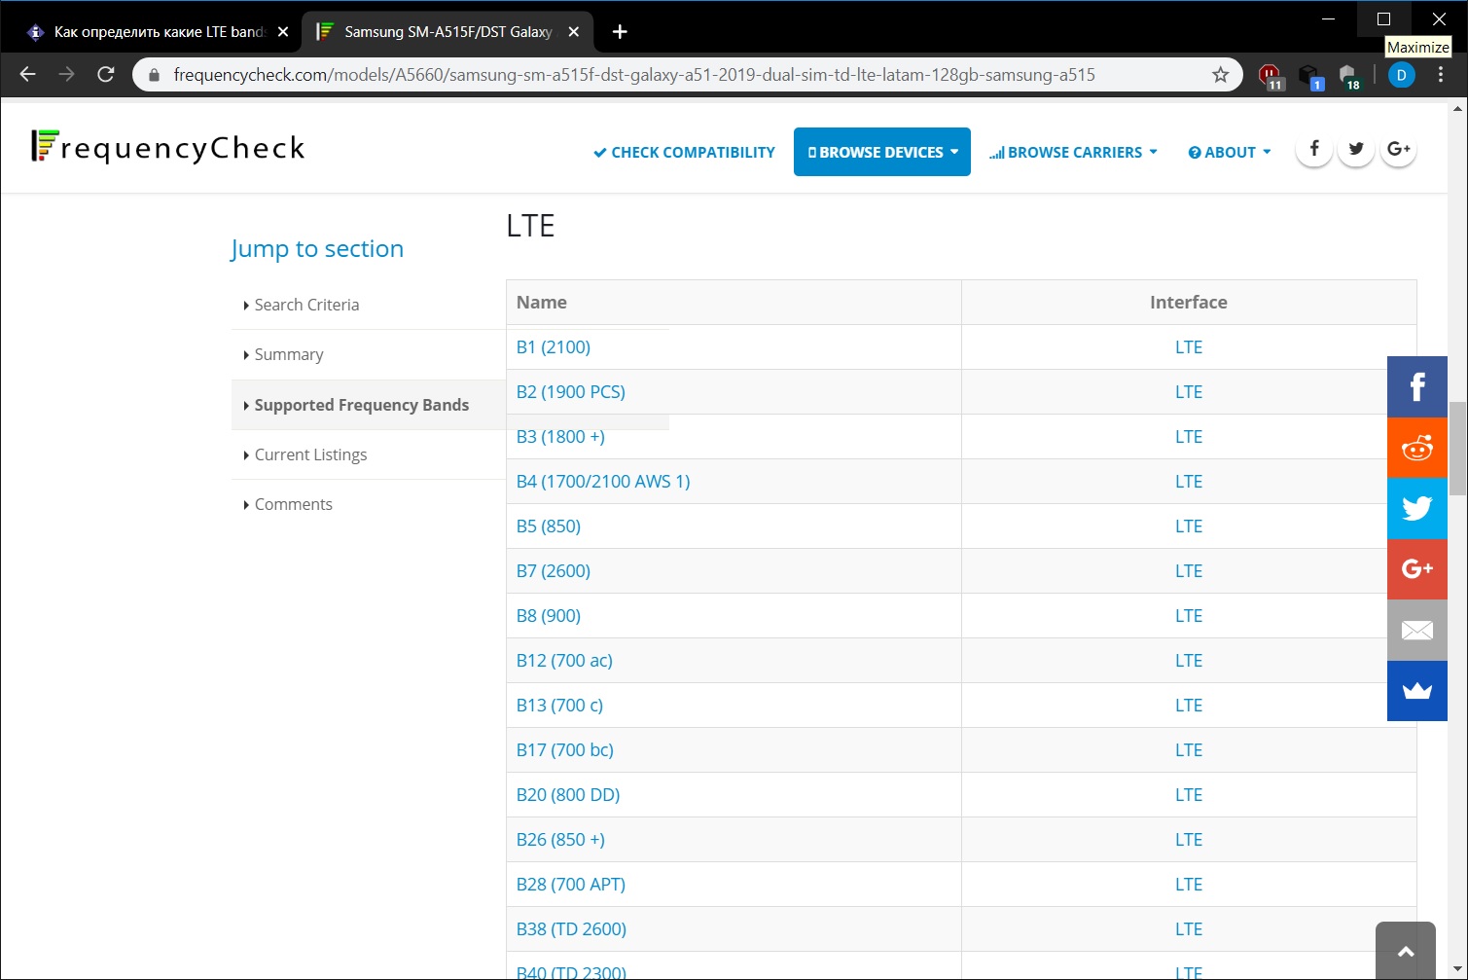Open B4 (1700/2100 AWS 1) link
This screenshot has width=1468, height=980.
click(x=603, y=482)
